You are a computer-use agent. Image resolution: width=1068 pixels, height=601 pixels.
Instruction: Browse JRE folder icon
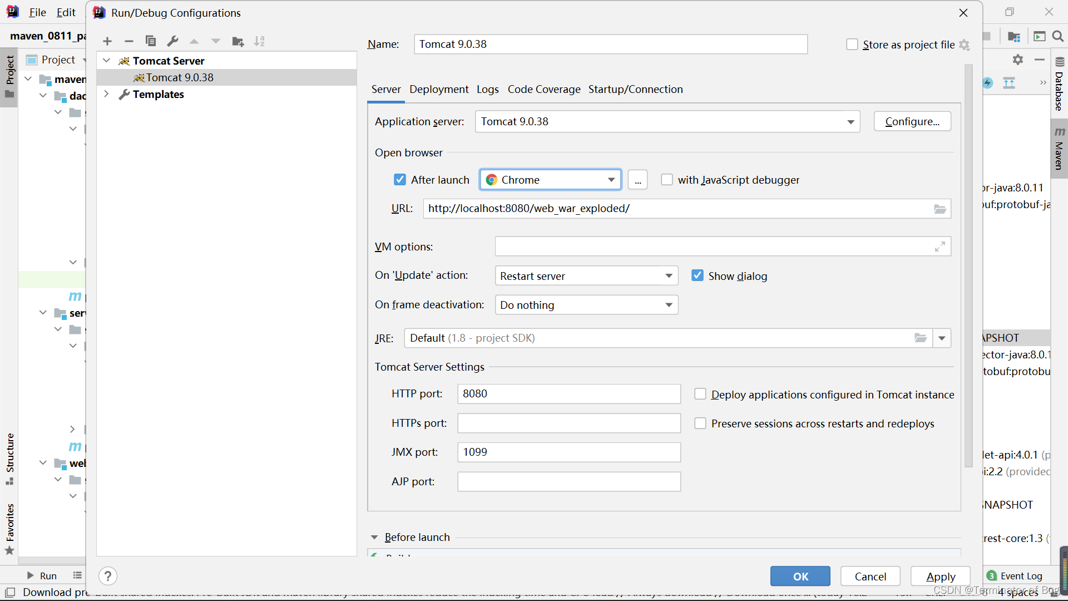[921, 338]
